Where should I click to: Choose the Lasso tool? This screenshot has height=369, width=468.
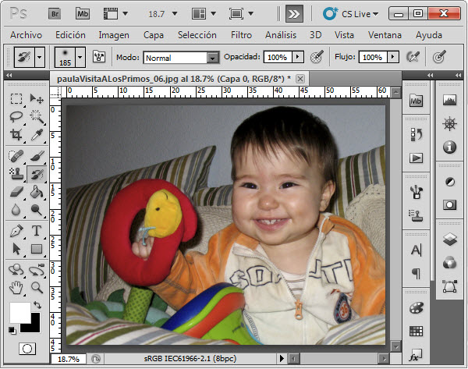(x=16, y=117)
